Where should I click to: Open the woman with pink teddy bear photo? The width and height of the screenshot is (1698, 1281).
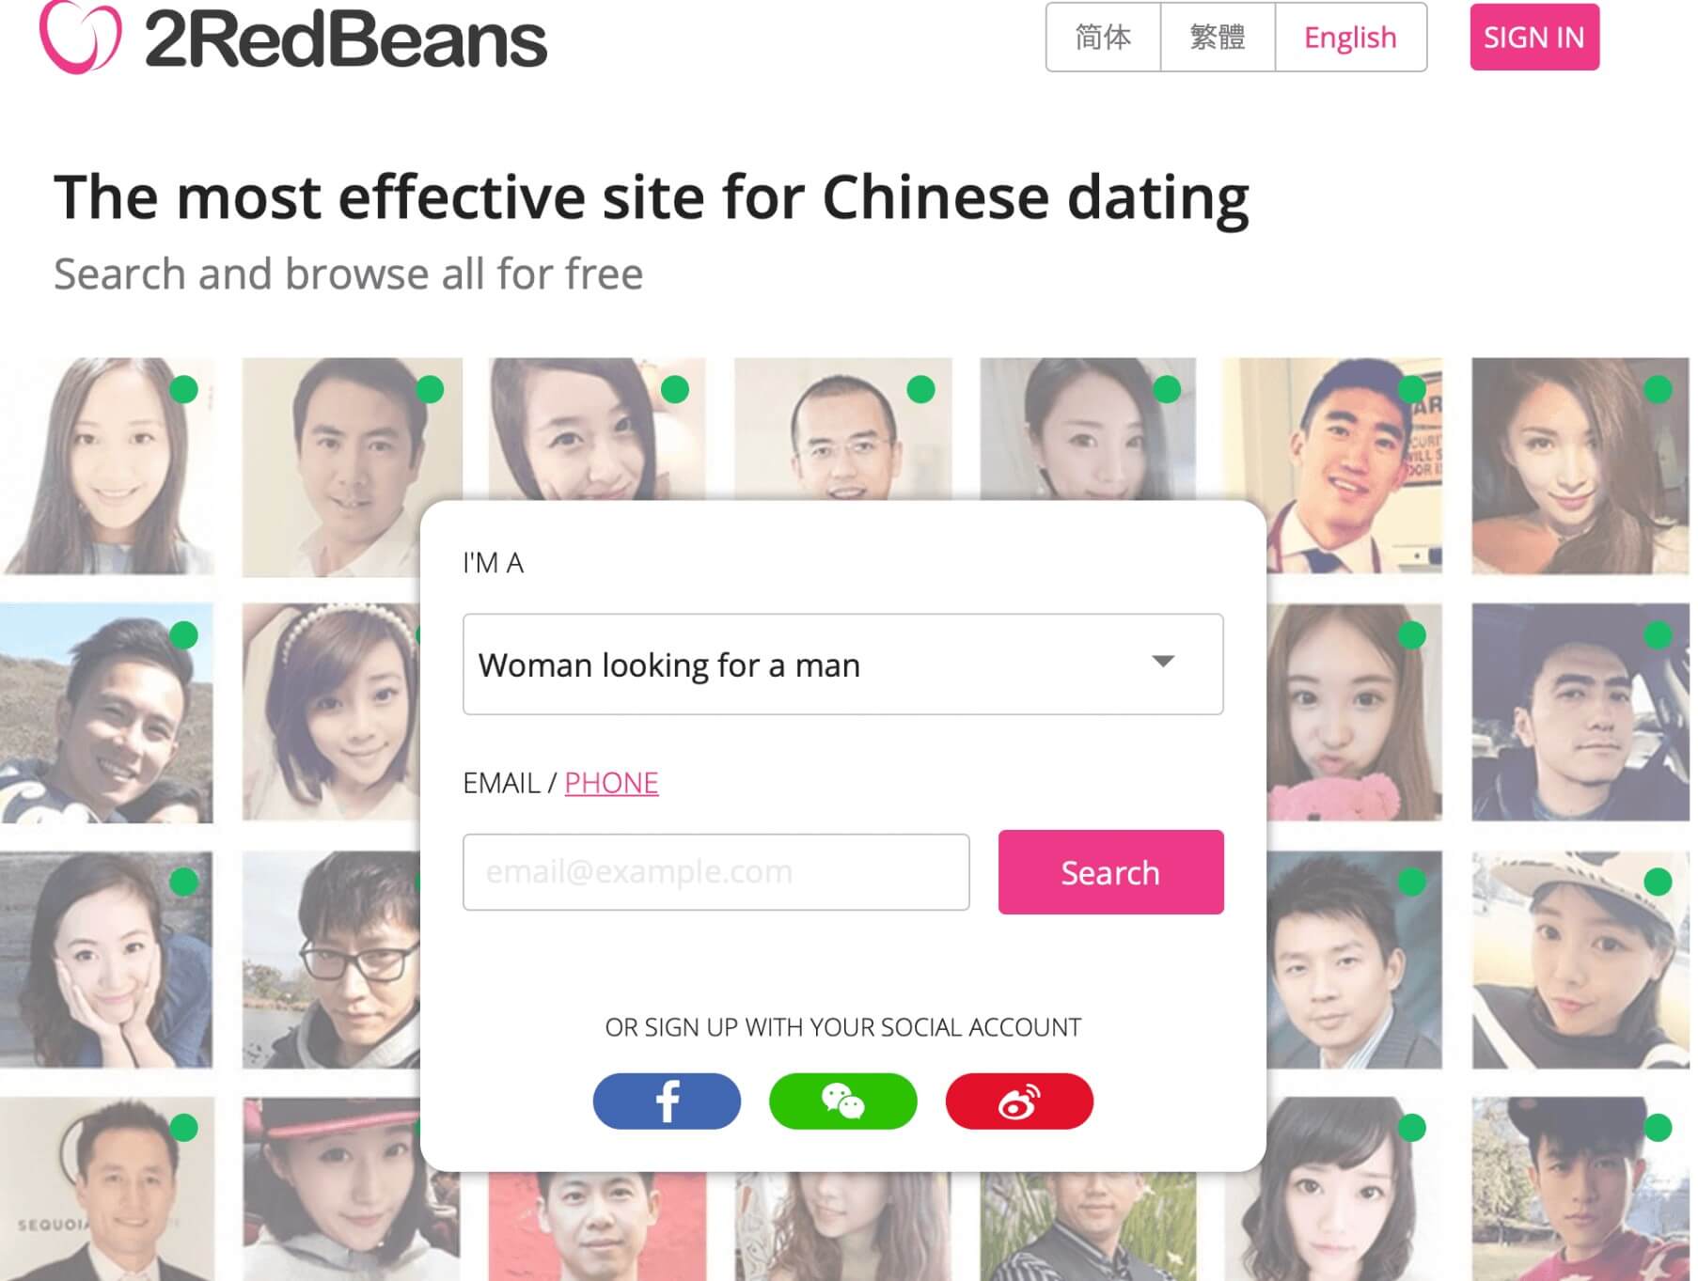[x=1354, y=712]
